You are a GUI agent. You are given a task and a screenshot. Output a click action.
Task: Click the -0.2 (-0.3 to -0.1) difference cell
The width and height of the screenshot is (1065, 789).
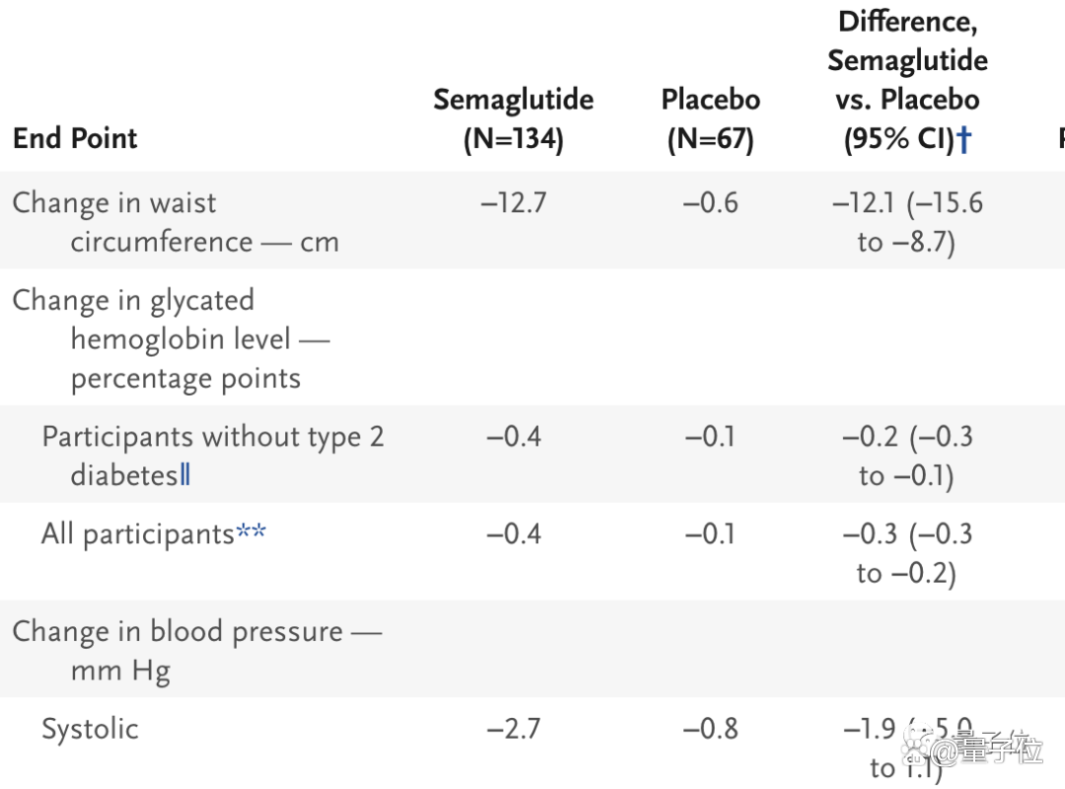click(907, 456)
